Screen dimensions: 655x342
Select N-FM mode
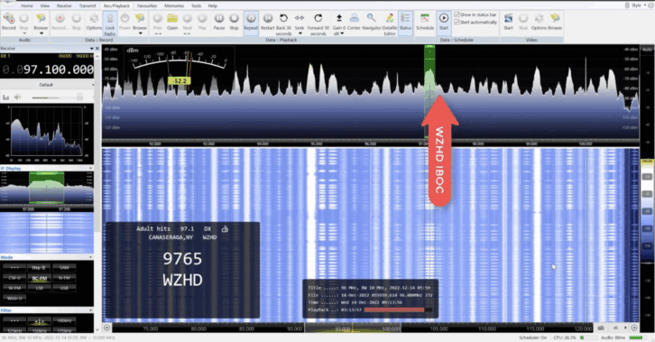tap(64, 278)
